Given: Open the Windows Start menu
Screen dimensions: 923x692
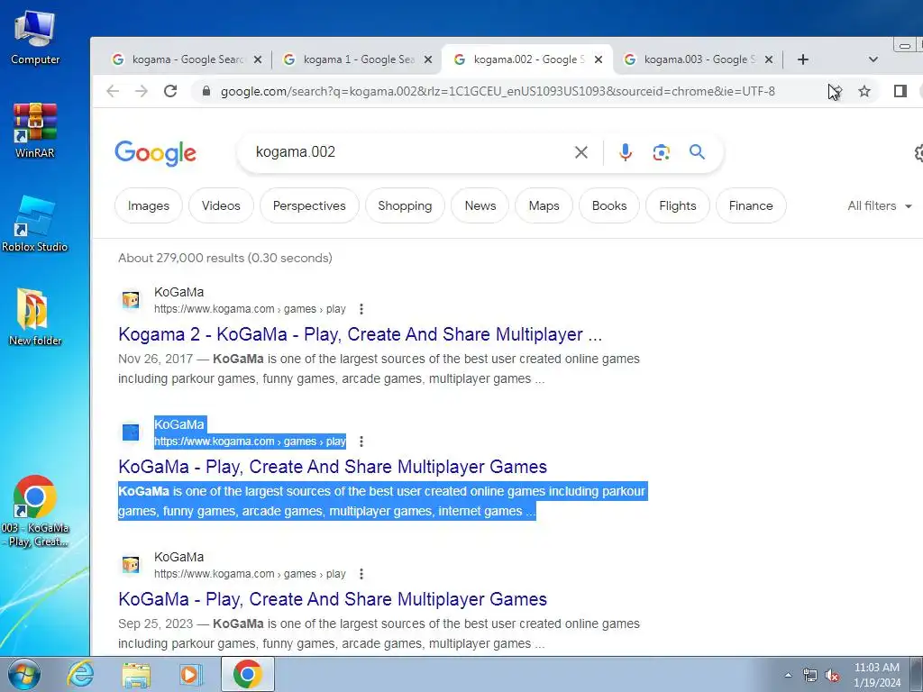Looking at the screenshot, I should pos(24,674).
